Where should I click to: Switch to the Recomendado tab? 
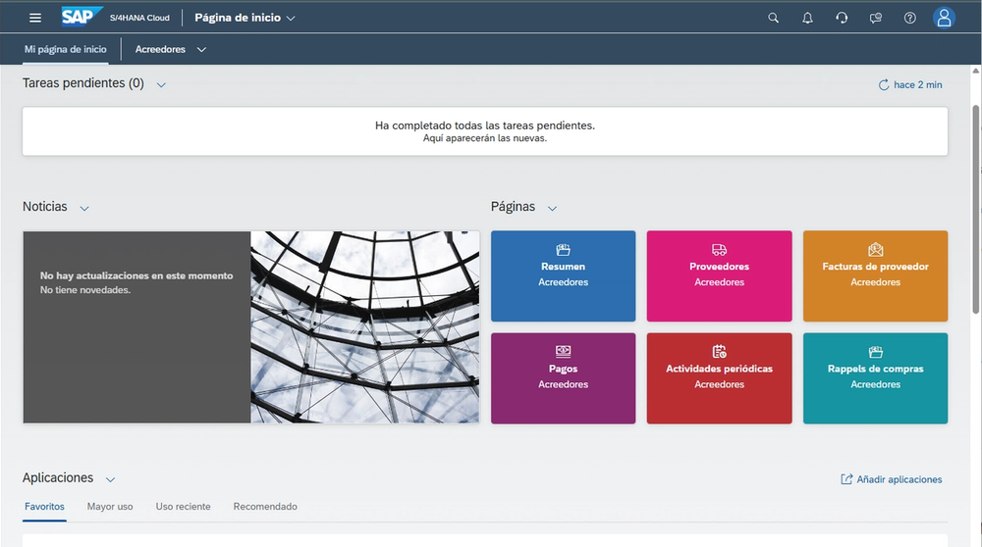[265, 507]
